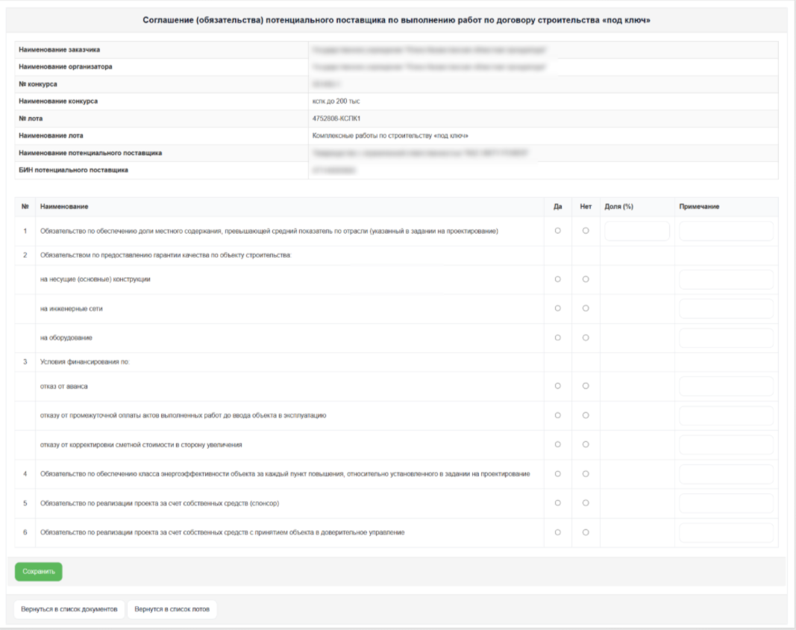Choose Нет for энергоэффективность class obligation
Viewport: 796px width, 630px height.
pos(586,474)
